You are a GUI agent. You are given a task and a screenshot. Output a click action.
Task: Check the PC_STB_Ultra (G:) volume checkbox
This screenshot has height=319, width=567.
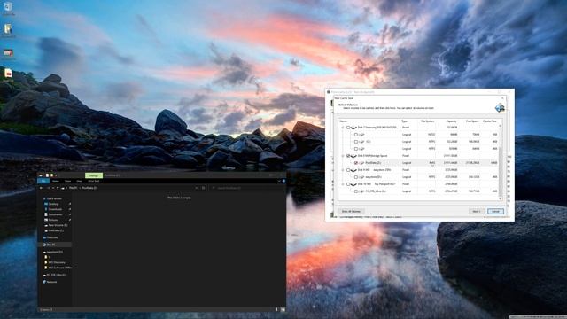pos(356,191)
